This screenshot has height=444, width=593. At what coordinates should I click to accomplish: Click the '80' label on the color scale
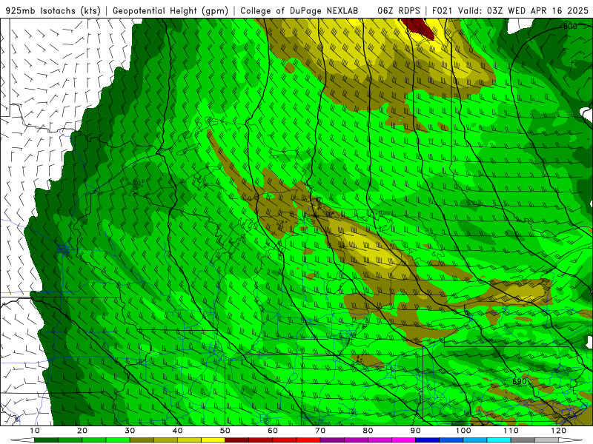368,431
